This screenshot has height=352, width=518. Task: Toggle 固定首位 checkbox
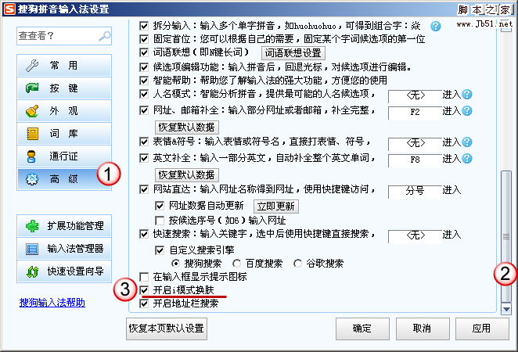144,39
